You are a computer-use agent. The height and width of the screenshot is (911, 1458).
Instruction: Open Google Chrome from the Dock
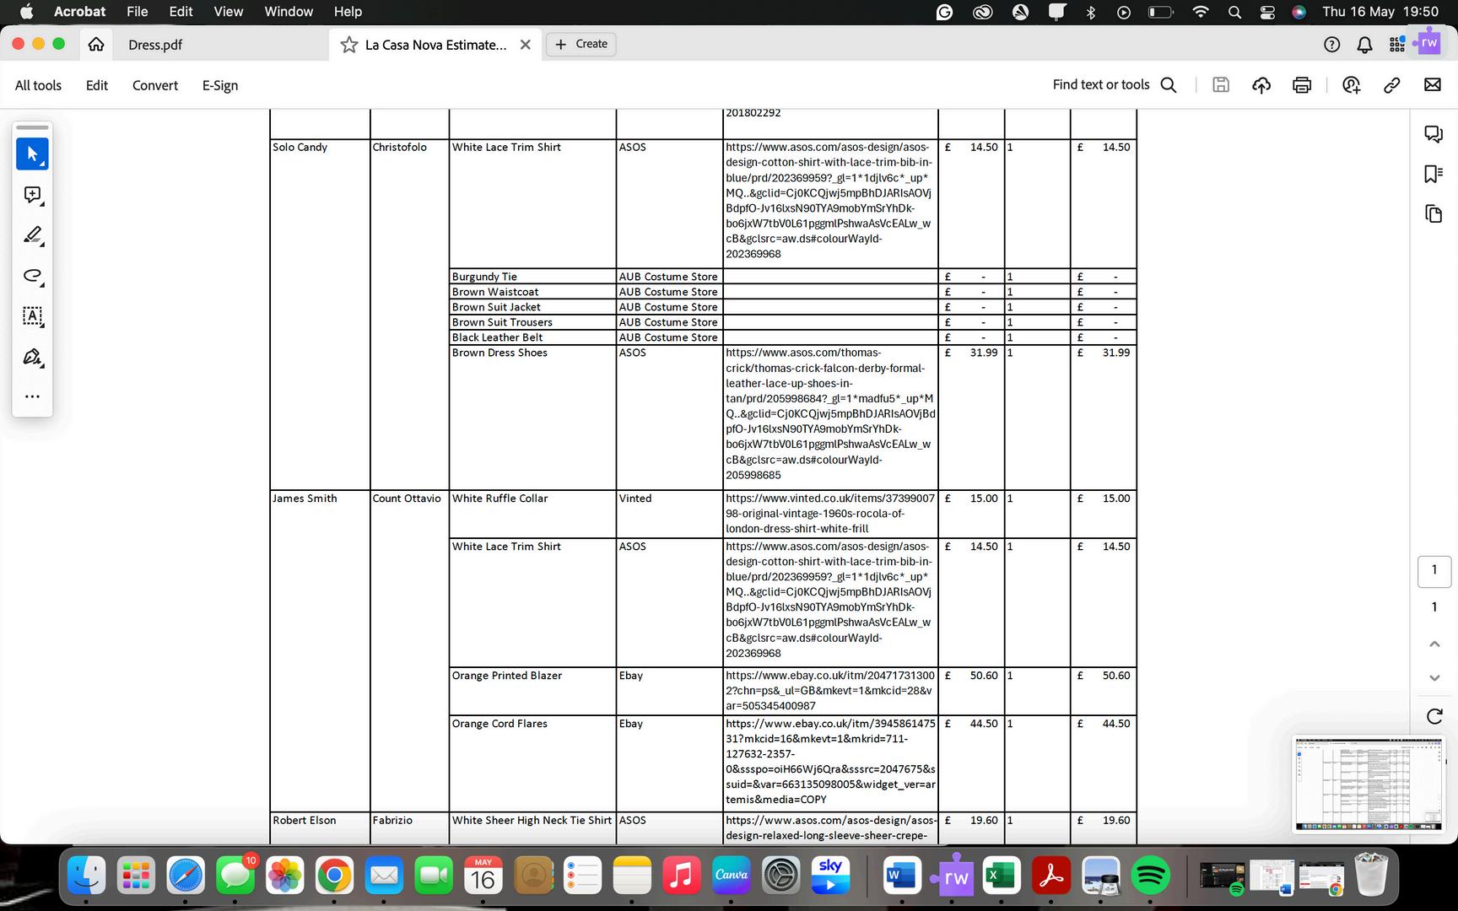click(x=334, y=876)
